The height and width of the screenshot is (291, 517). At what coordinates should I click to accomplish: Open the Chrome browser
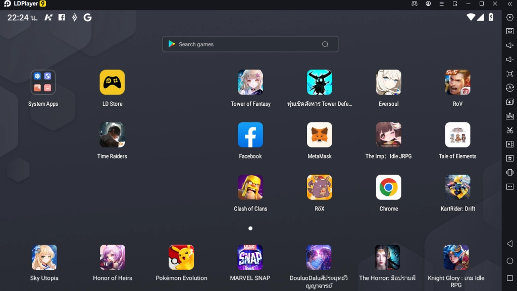(x=388, y=187)
